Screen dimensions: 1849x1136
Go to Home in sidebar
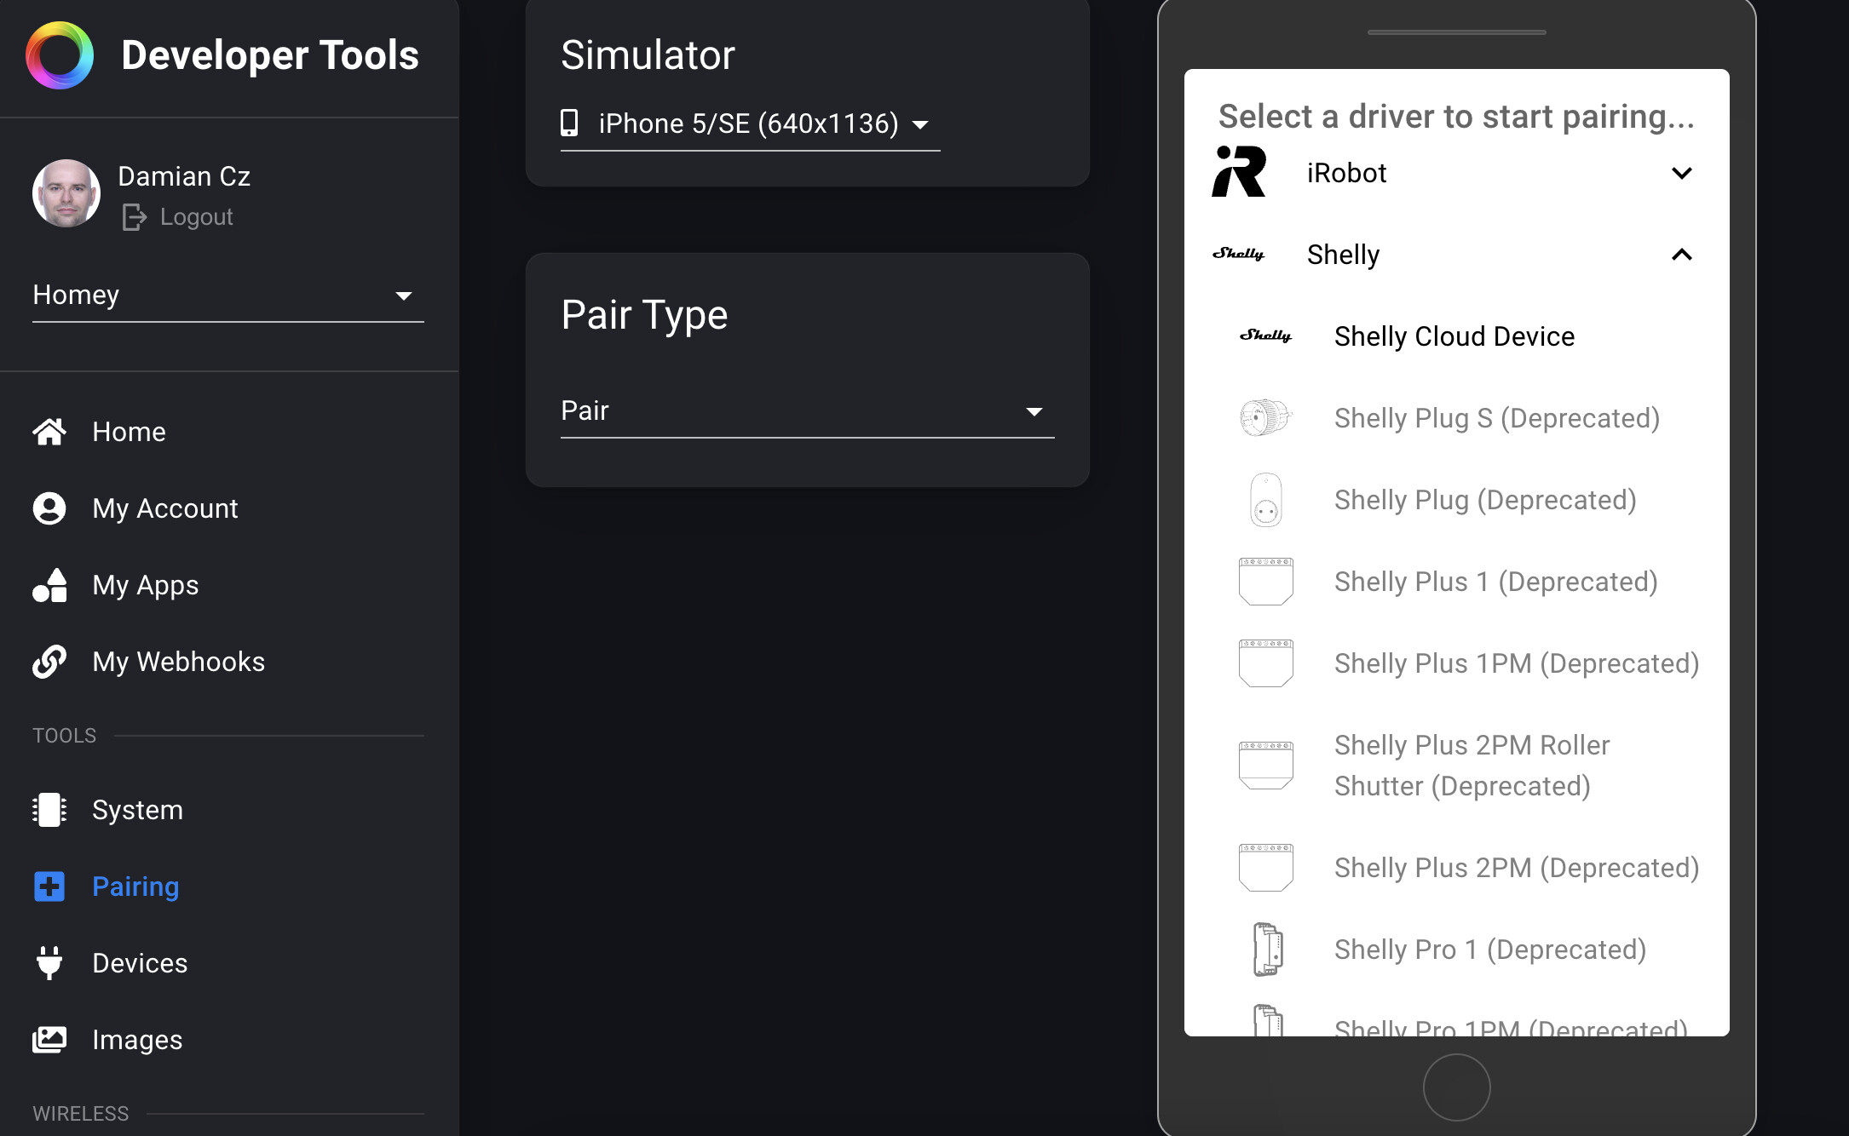pos(129,432)
